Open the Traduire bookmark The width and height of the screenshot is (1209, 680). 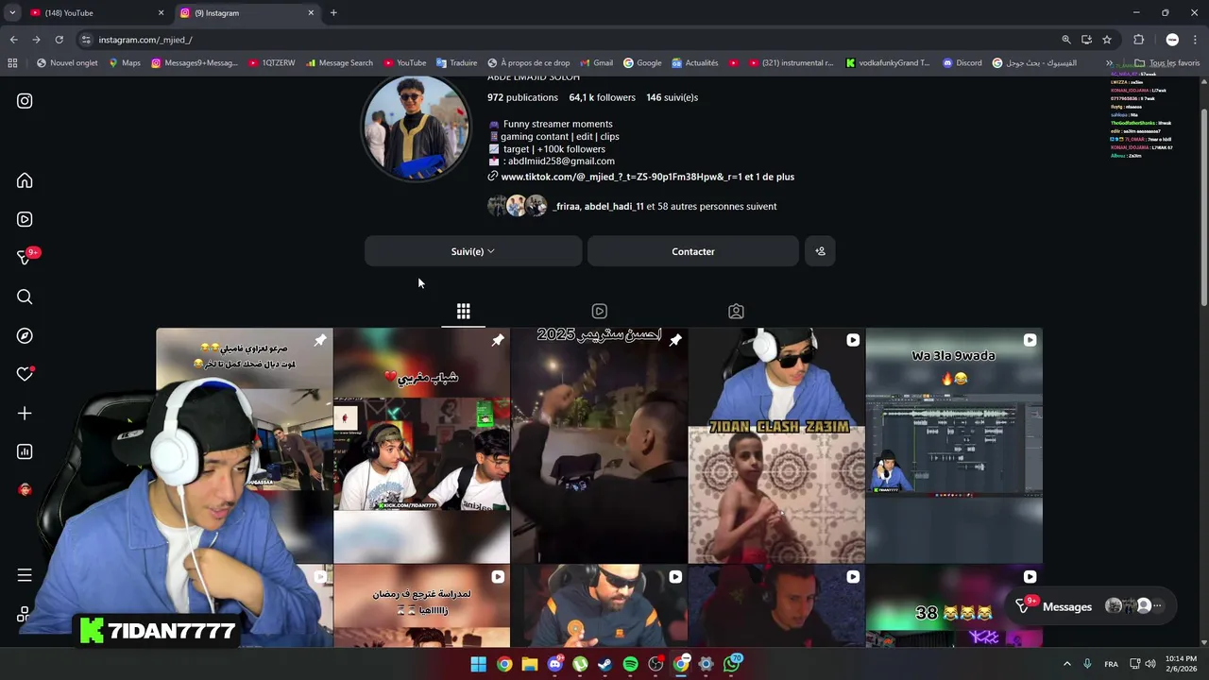click(x=455, y=63)
